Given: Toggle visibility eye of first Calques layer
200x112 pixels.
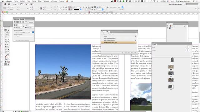Looking at the screenshot, I should [x=167, y=26].
